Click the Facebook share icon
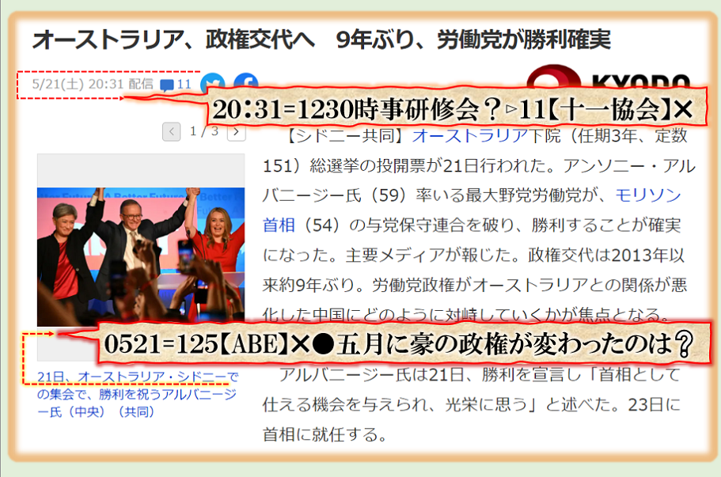 tap(246, 82)
